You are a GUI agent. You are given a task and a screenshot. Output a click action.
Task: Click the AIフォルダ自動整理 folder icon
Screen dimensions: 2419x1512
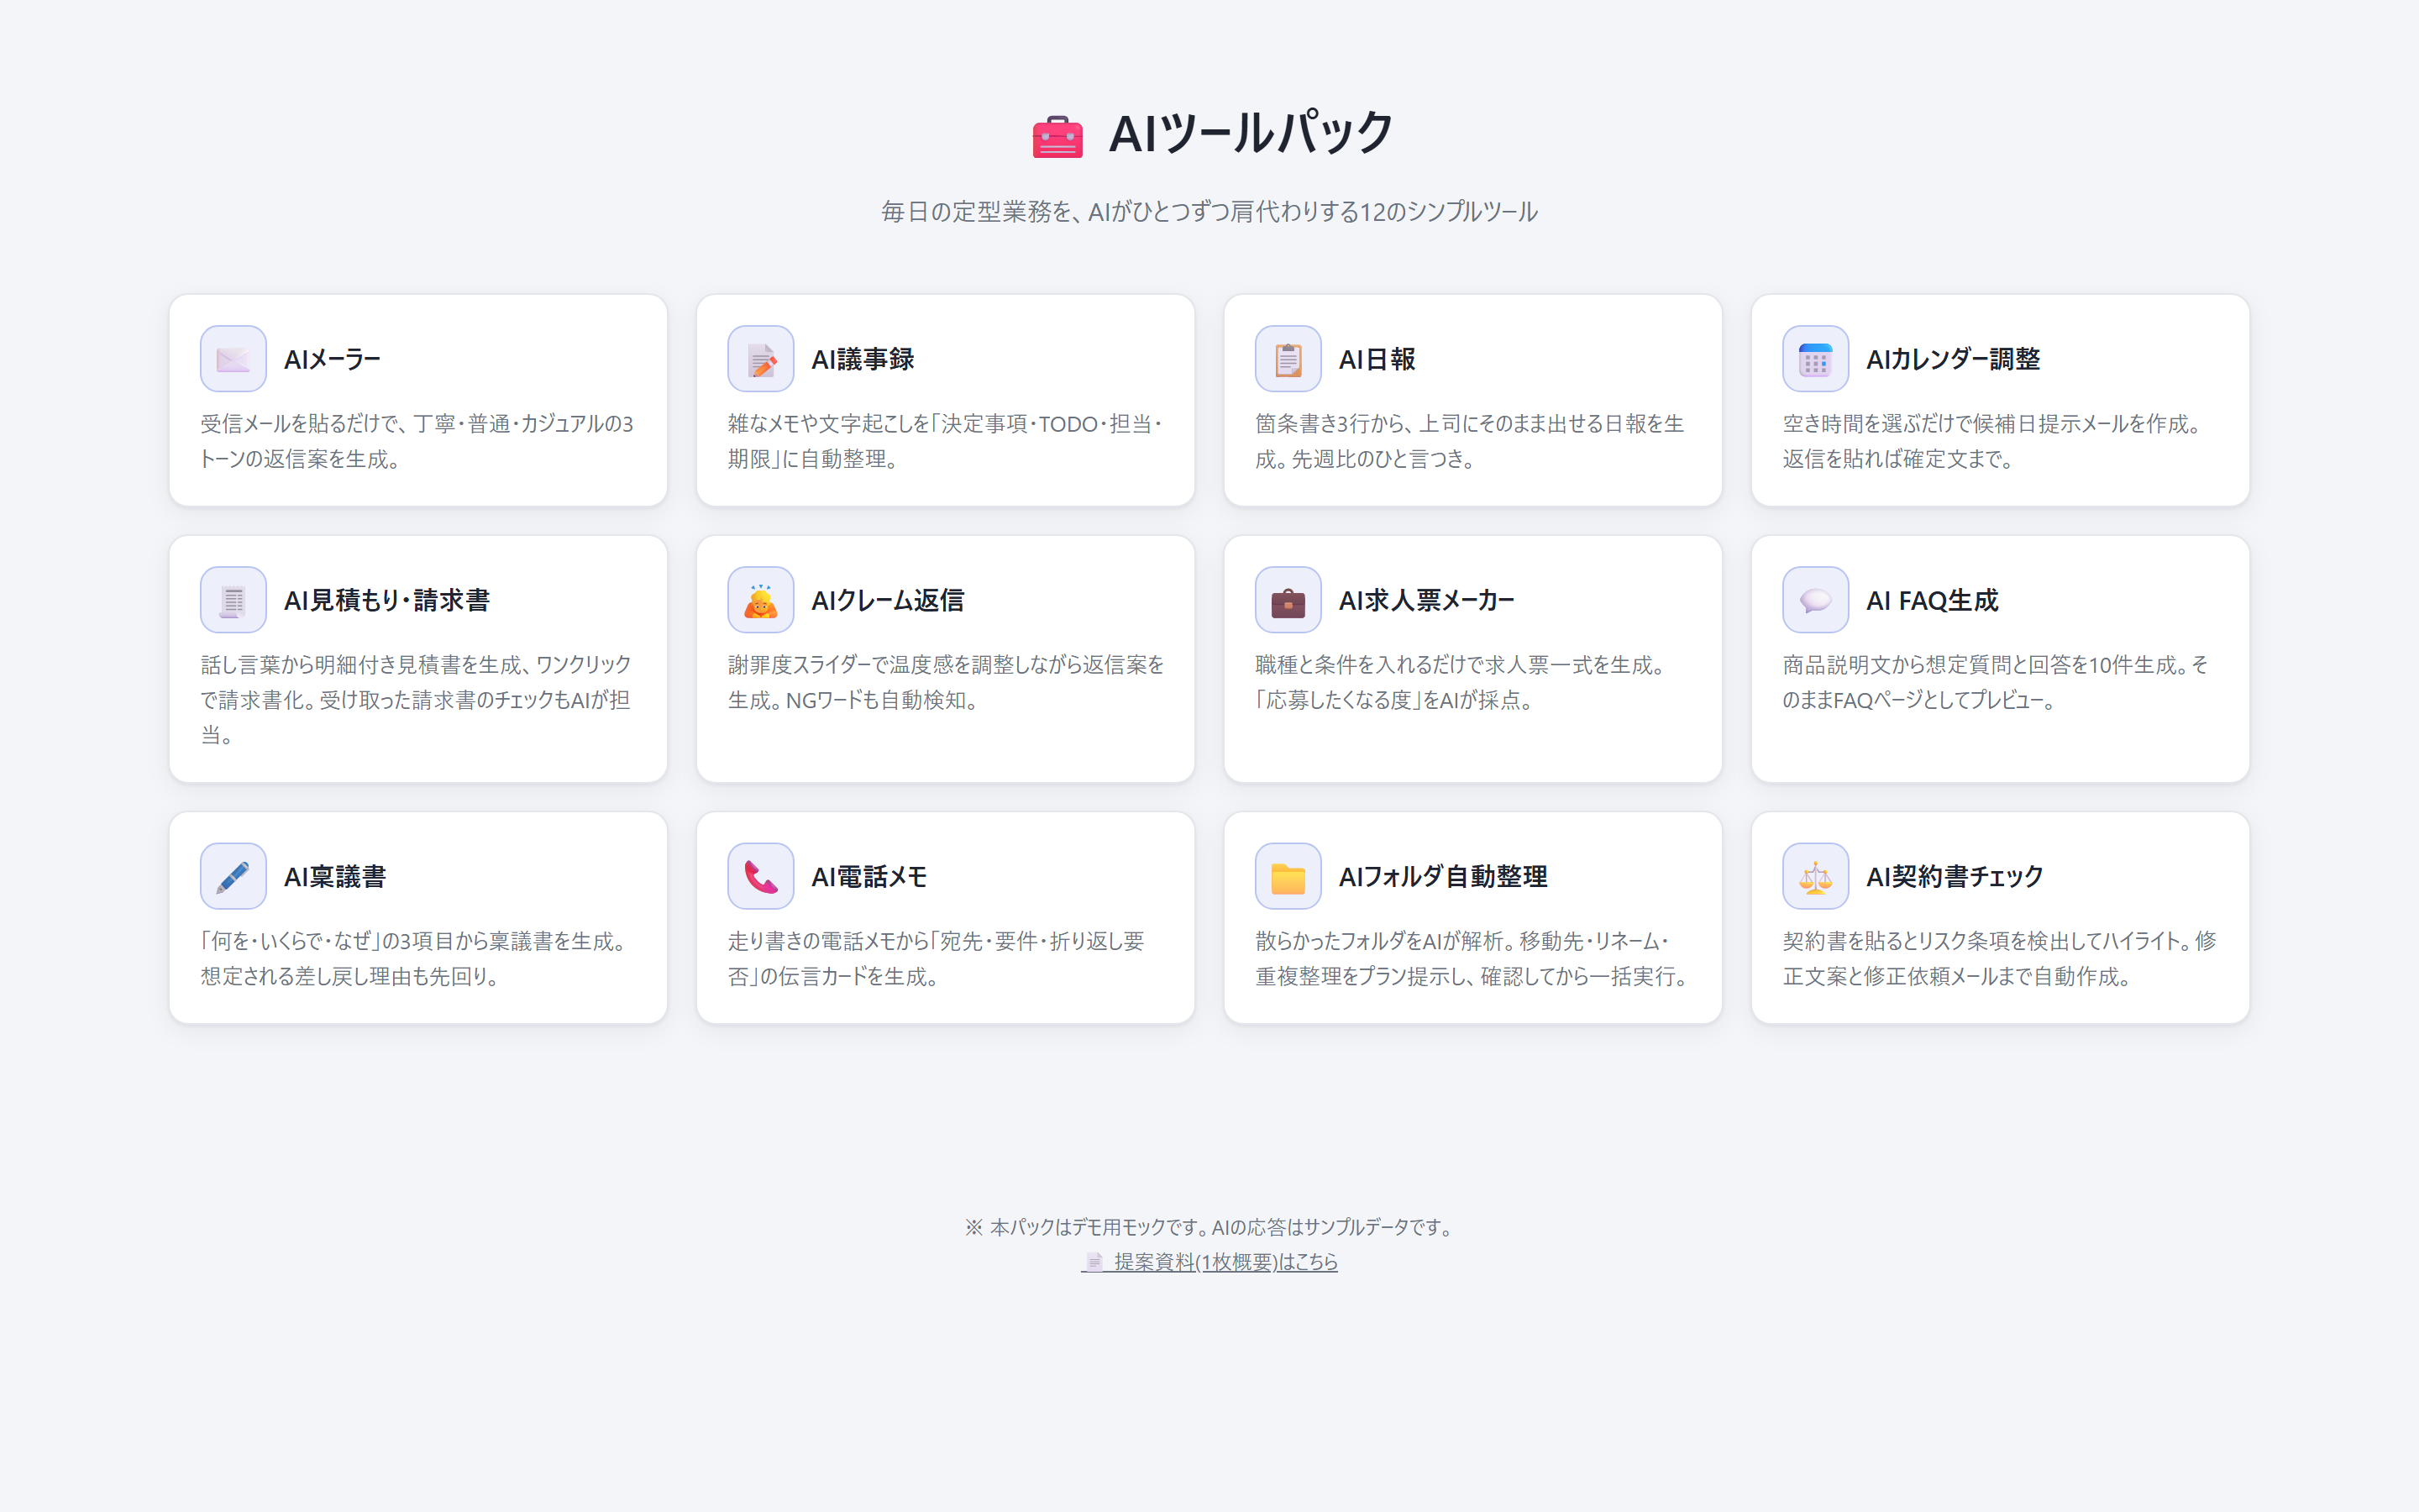coord(1288,876)
